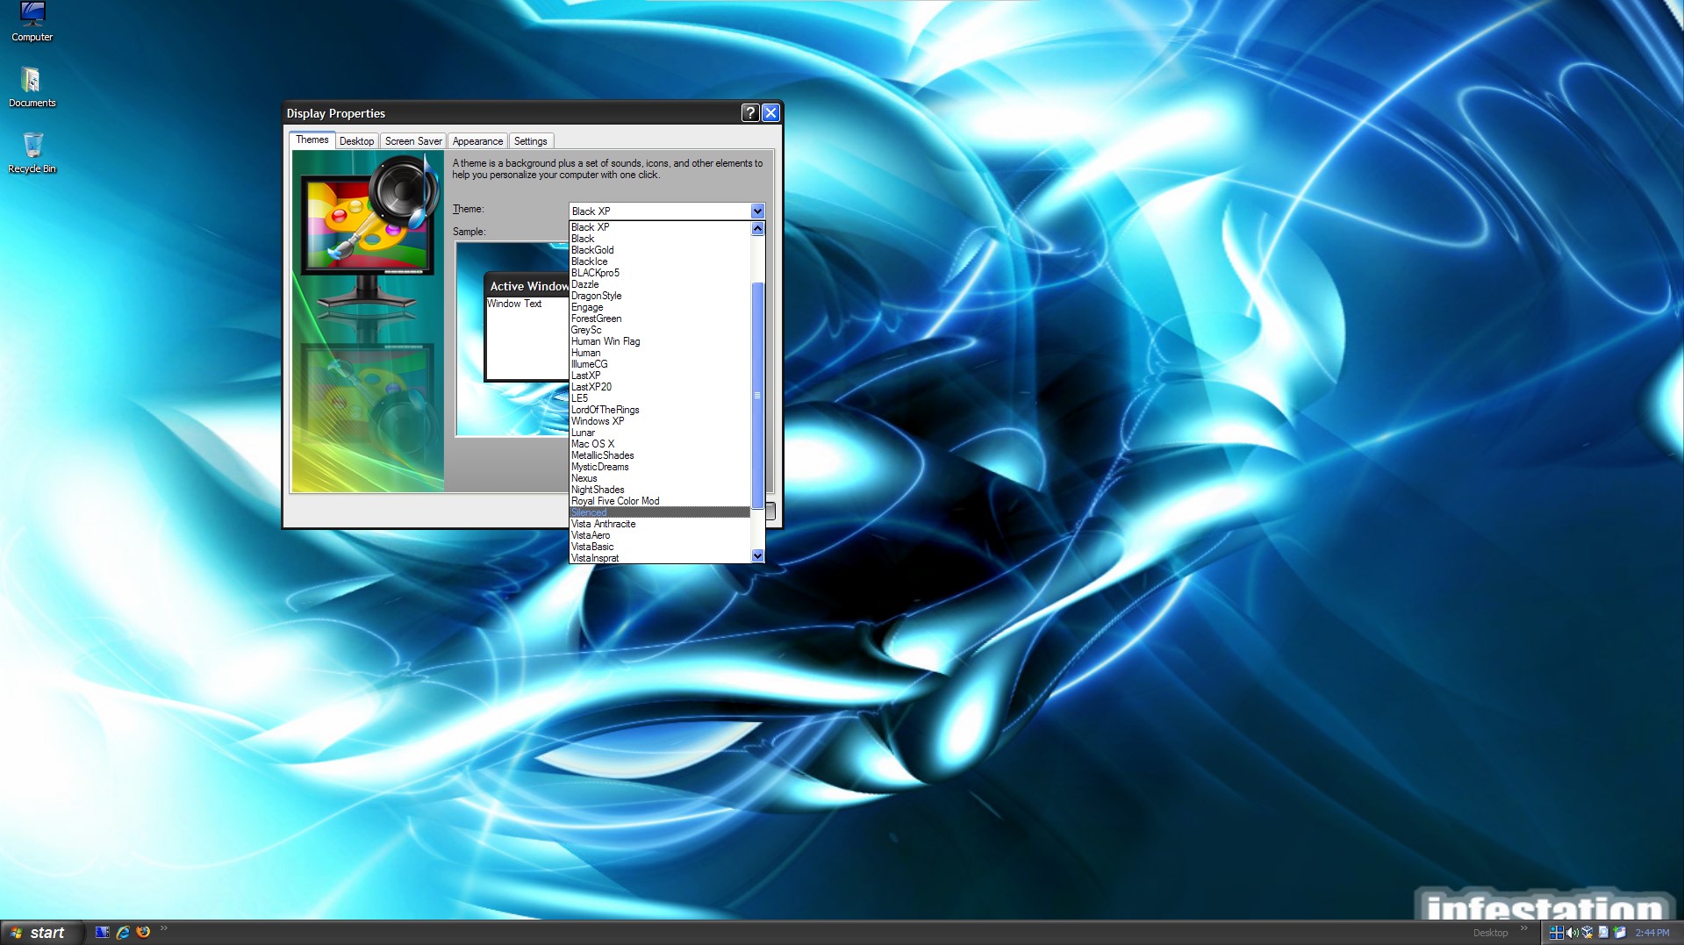Open the Documents desktop icon
The width and height of the screenshot is (1684, 945).
click(32, 87)
